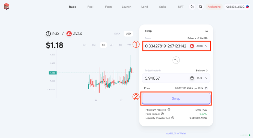The height and width of the screenshot is (138, 253).
Task: Click the From amount input field
Action: coord(165,46)
